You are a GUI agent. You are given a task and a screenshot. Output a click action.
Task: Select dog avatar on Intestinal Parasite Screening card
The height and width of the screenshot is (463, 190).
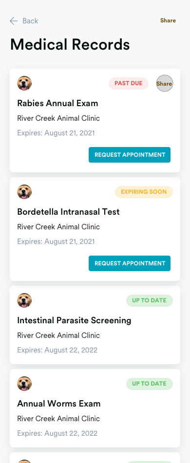point(24,300)
